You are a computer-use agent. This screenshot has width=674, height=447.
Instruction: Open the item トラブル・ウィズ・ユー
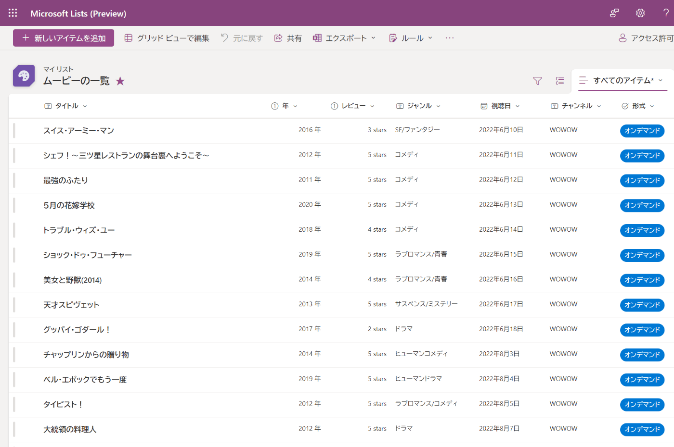[79, 230]
